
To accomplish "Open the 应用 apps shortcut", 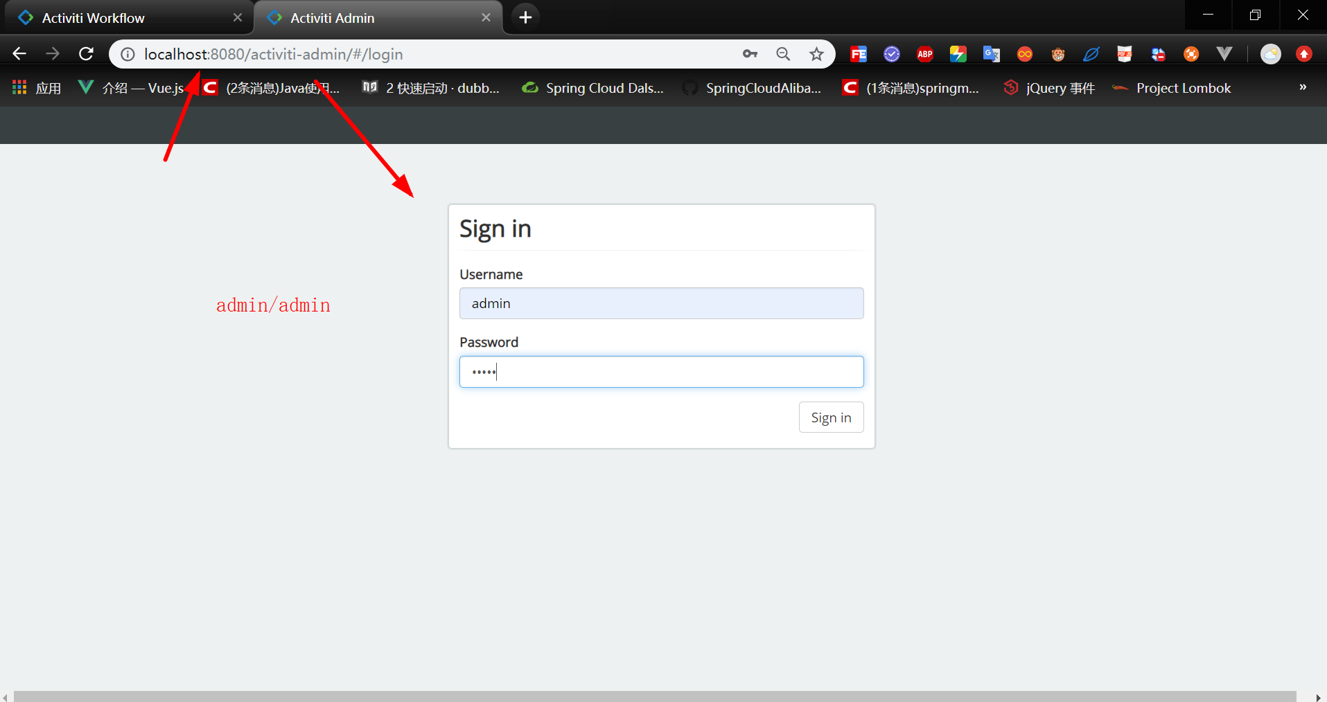I will (37, 88).
